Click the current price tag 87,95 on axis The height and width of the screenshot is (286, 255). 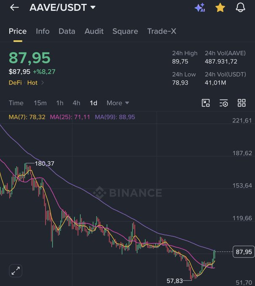pos(244,252)
